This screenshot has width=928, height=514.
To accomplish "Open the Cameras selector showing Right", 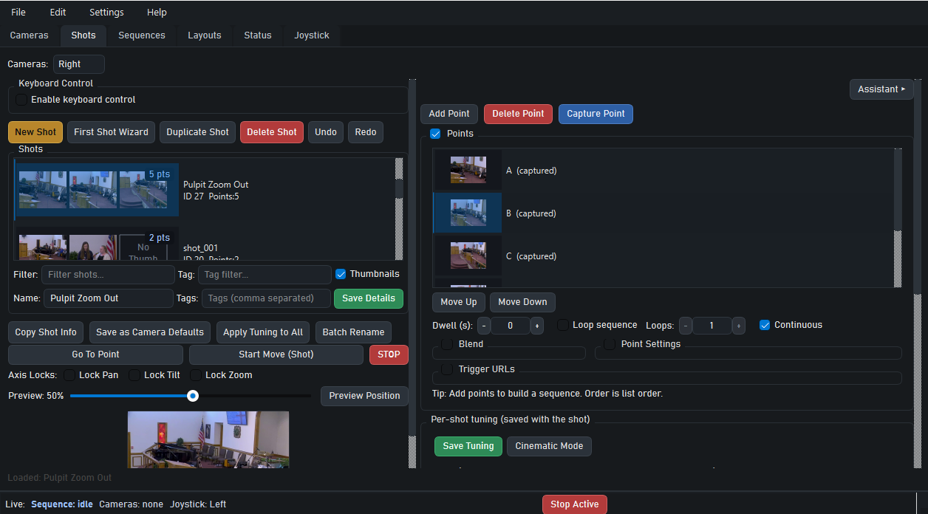I will [78, 64].
